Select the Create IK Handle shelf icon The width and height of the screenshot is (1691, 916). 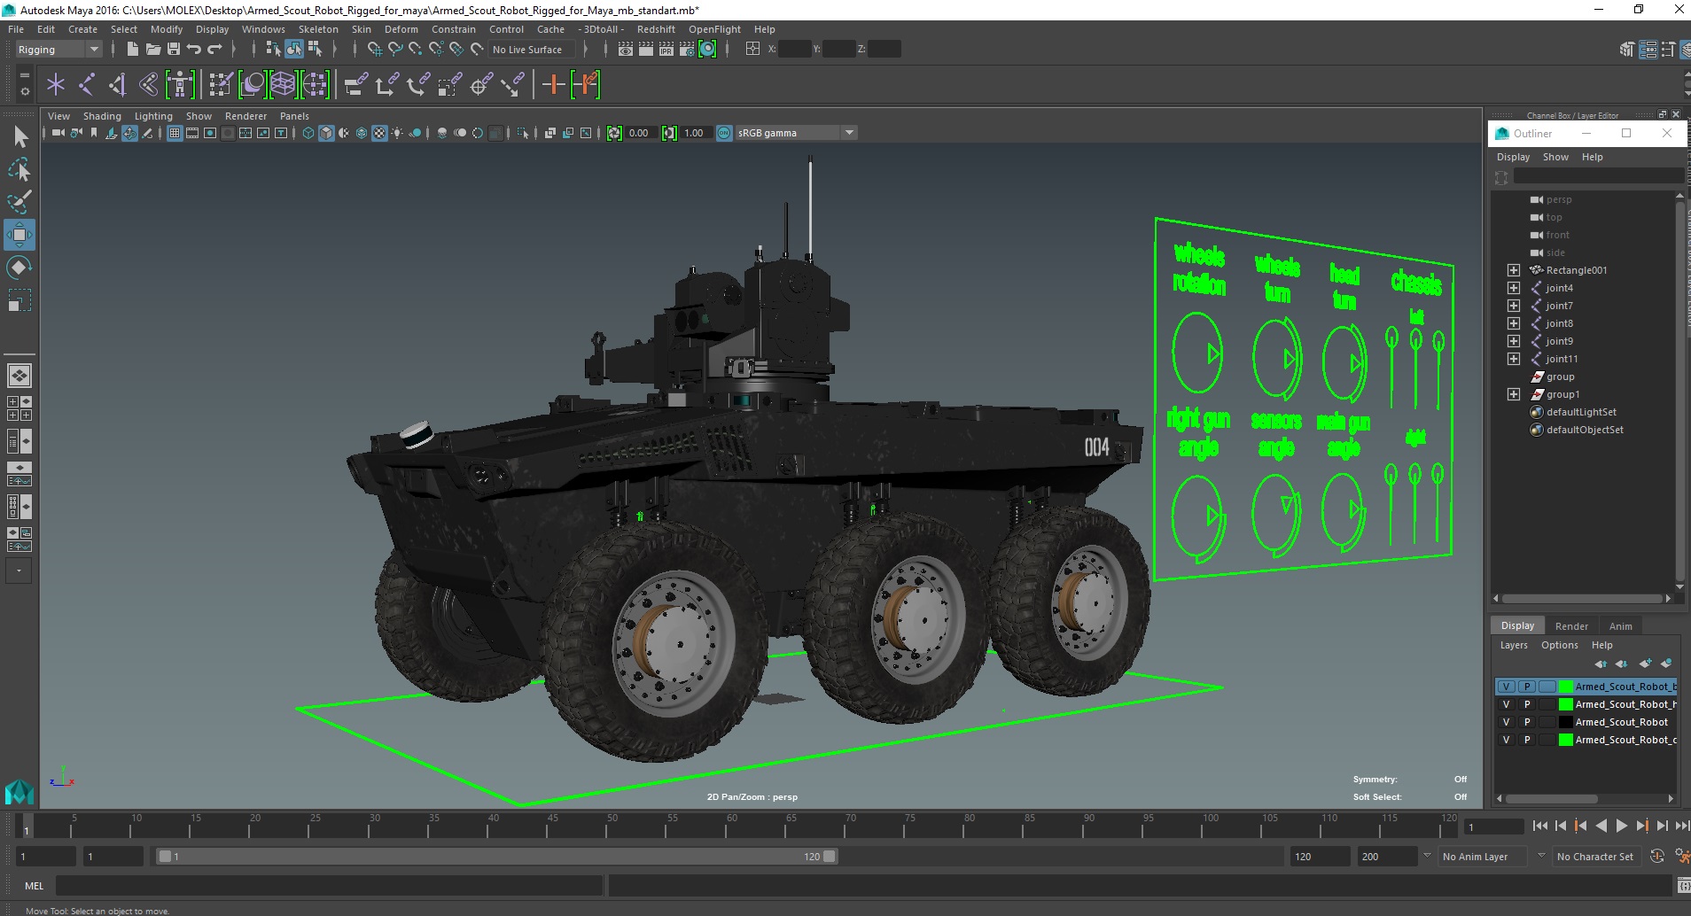click(117, 85)
